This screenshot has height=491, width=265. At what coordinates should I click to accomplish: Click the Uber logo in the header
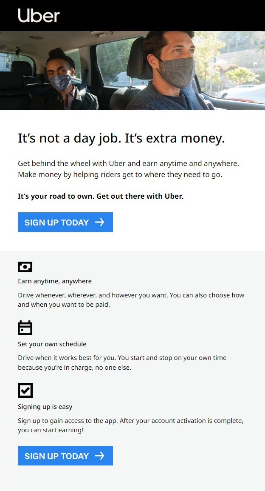pos(39,16)
